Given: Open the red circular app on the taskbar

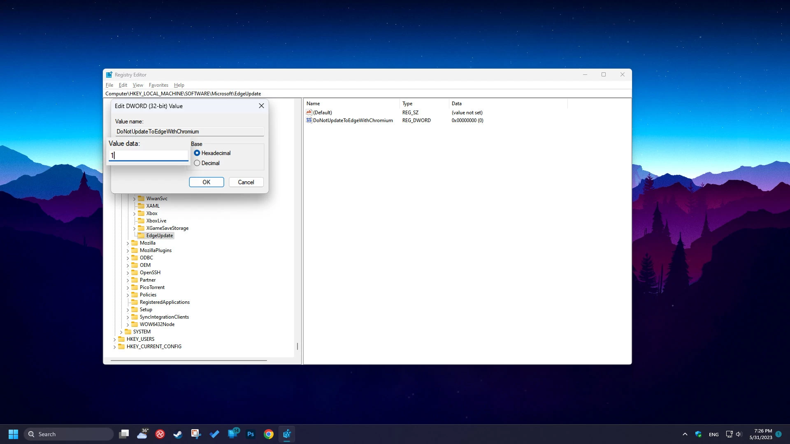Looking at the screenshot, I should point(160,434).
